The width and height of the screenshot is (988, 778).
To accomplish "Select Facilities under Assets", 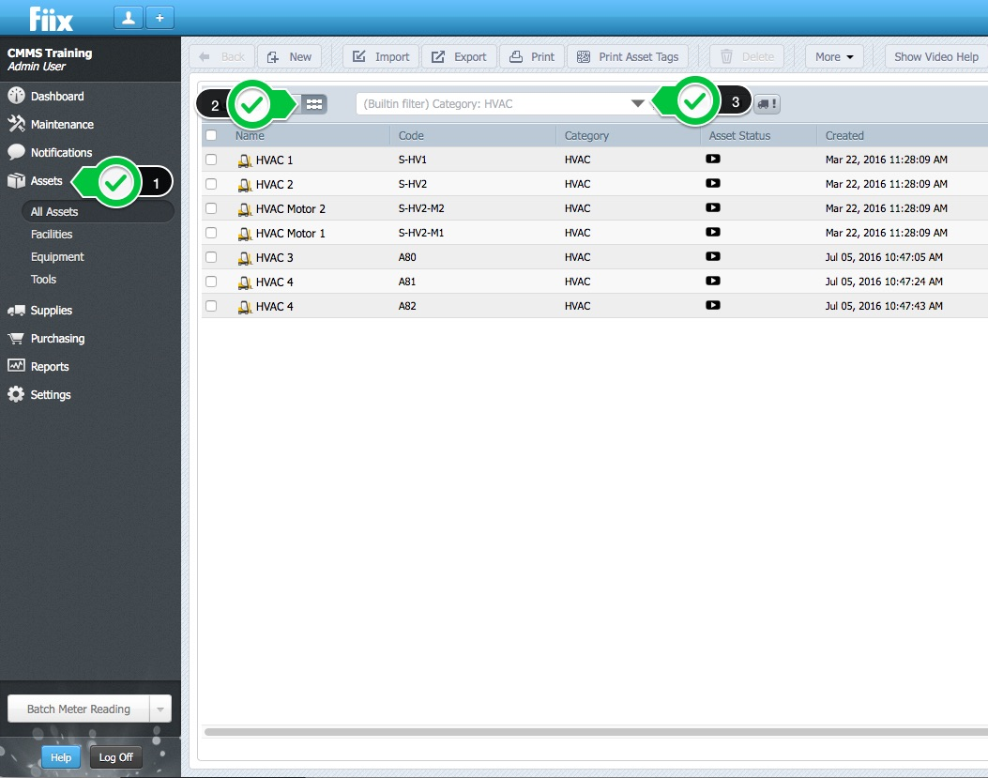I will coord(52,235).
